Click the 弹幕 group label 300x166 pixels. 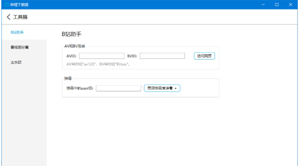[x=68, y=78]
